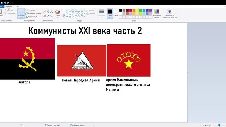Select the Triangle shape
The height and width of the screenshot is (127, 226).
(82, 11)
